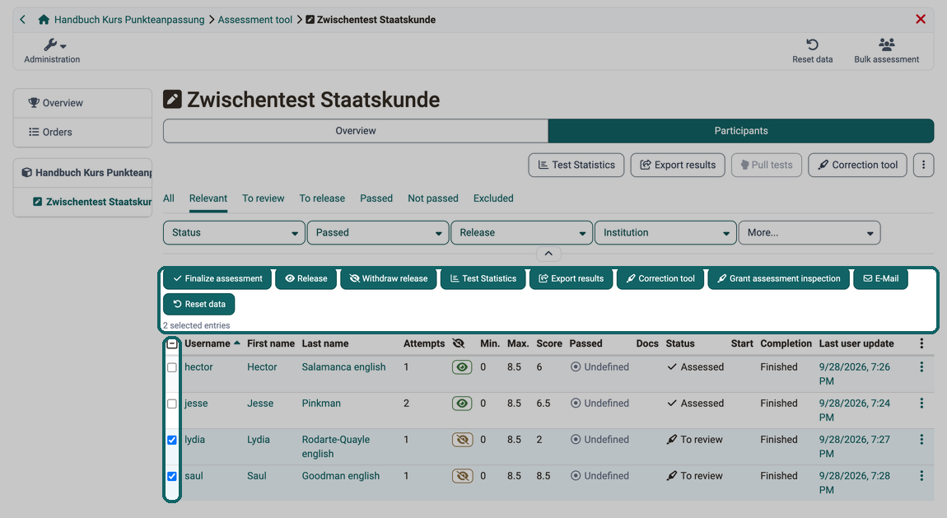Click bulk Correction tool button
This screenshot has height=518, width=947.
tap(660, 278)
